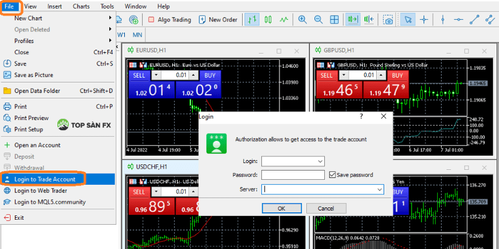Increase GBPUSD lot volume arrow
The image size is (499, 249).
pyautogui.click(x=380, y=75)
